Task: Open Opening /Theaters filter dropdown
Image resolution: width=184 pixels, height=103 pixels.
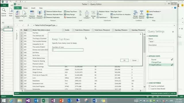Action: (130, 30)
